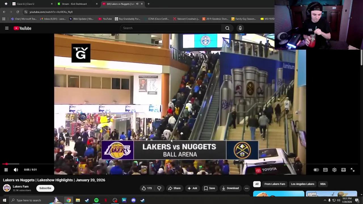Open more actions three-dot menu
The width and height of the screenshot is (363, 204).
point(246,188)
